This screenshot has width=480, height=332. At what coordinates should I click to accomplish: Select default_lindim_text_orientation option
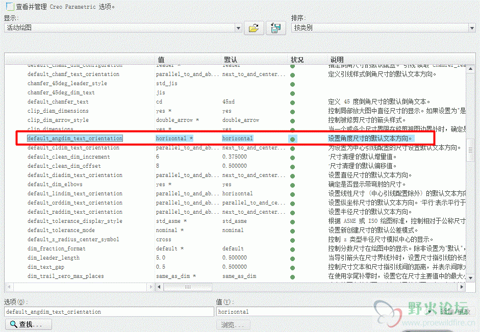(74, 193)
